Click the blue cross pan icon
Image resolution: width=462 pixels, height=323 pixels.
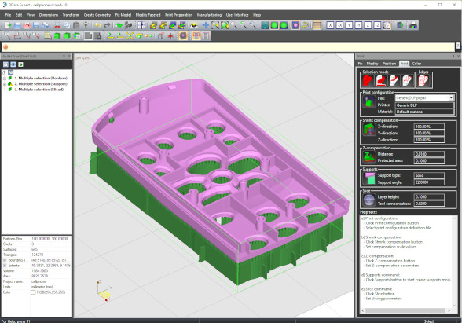[206, 25]
